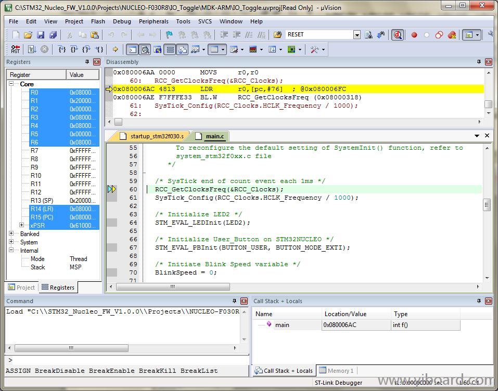
Task: Close the Call Stack + Locals panel
Action: (x=489, y=301)
